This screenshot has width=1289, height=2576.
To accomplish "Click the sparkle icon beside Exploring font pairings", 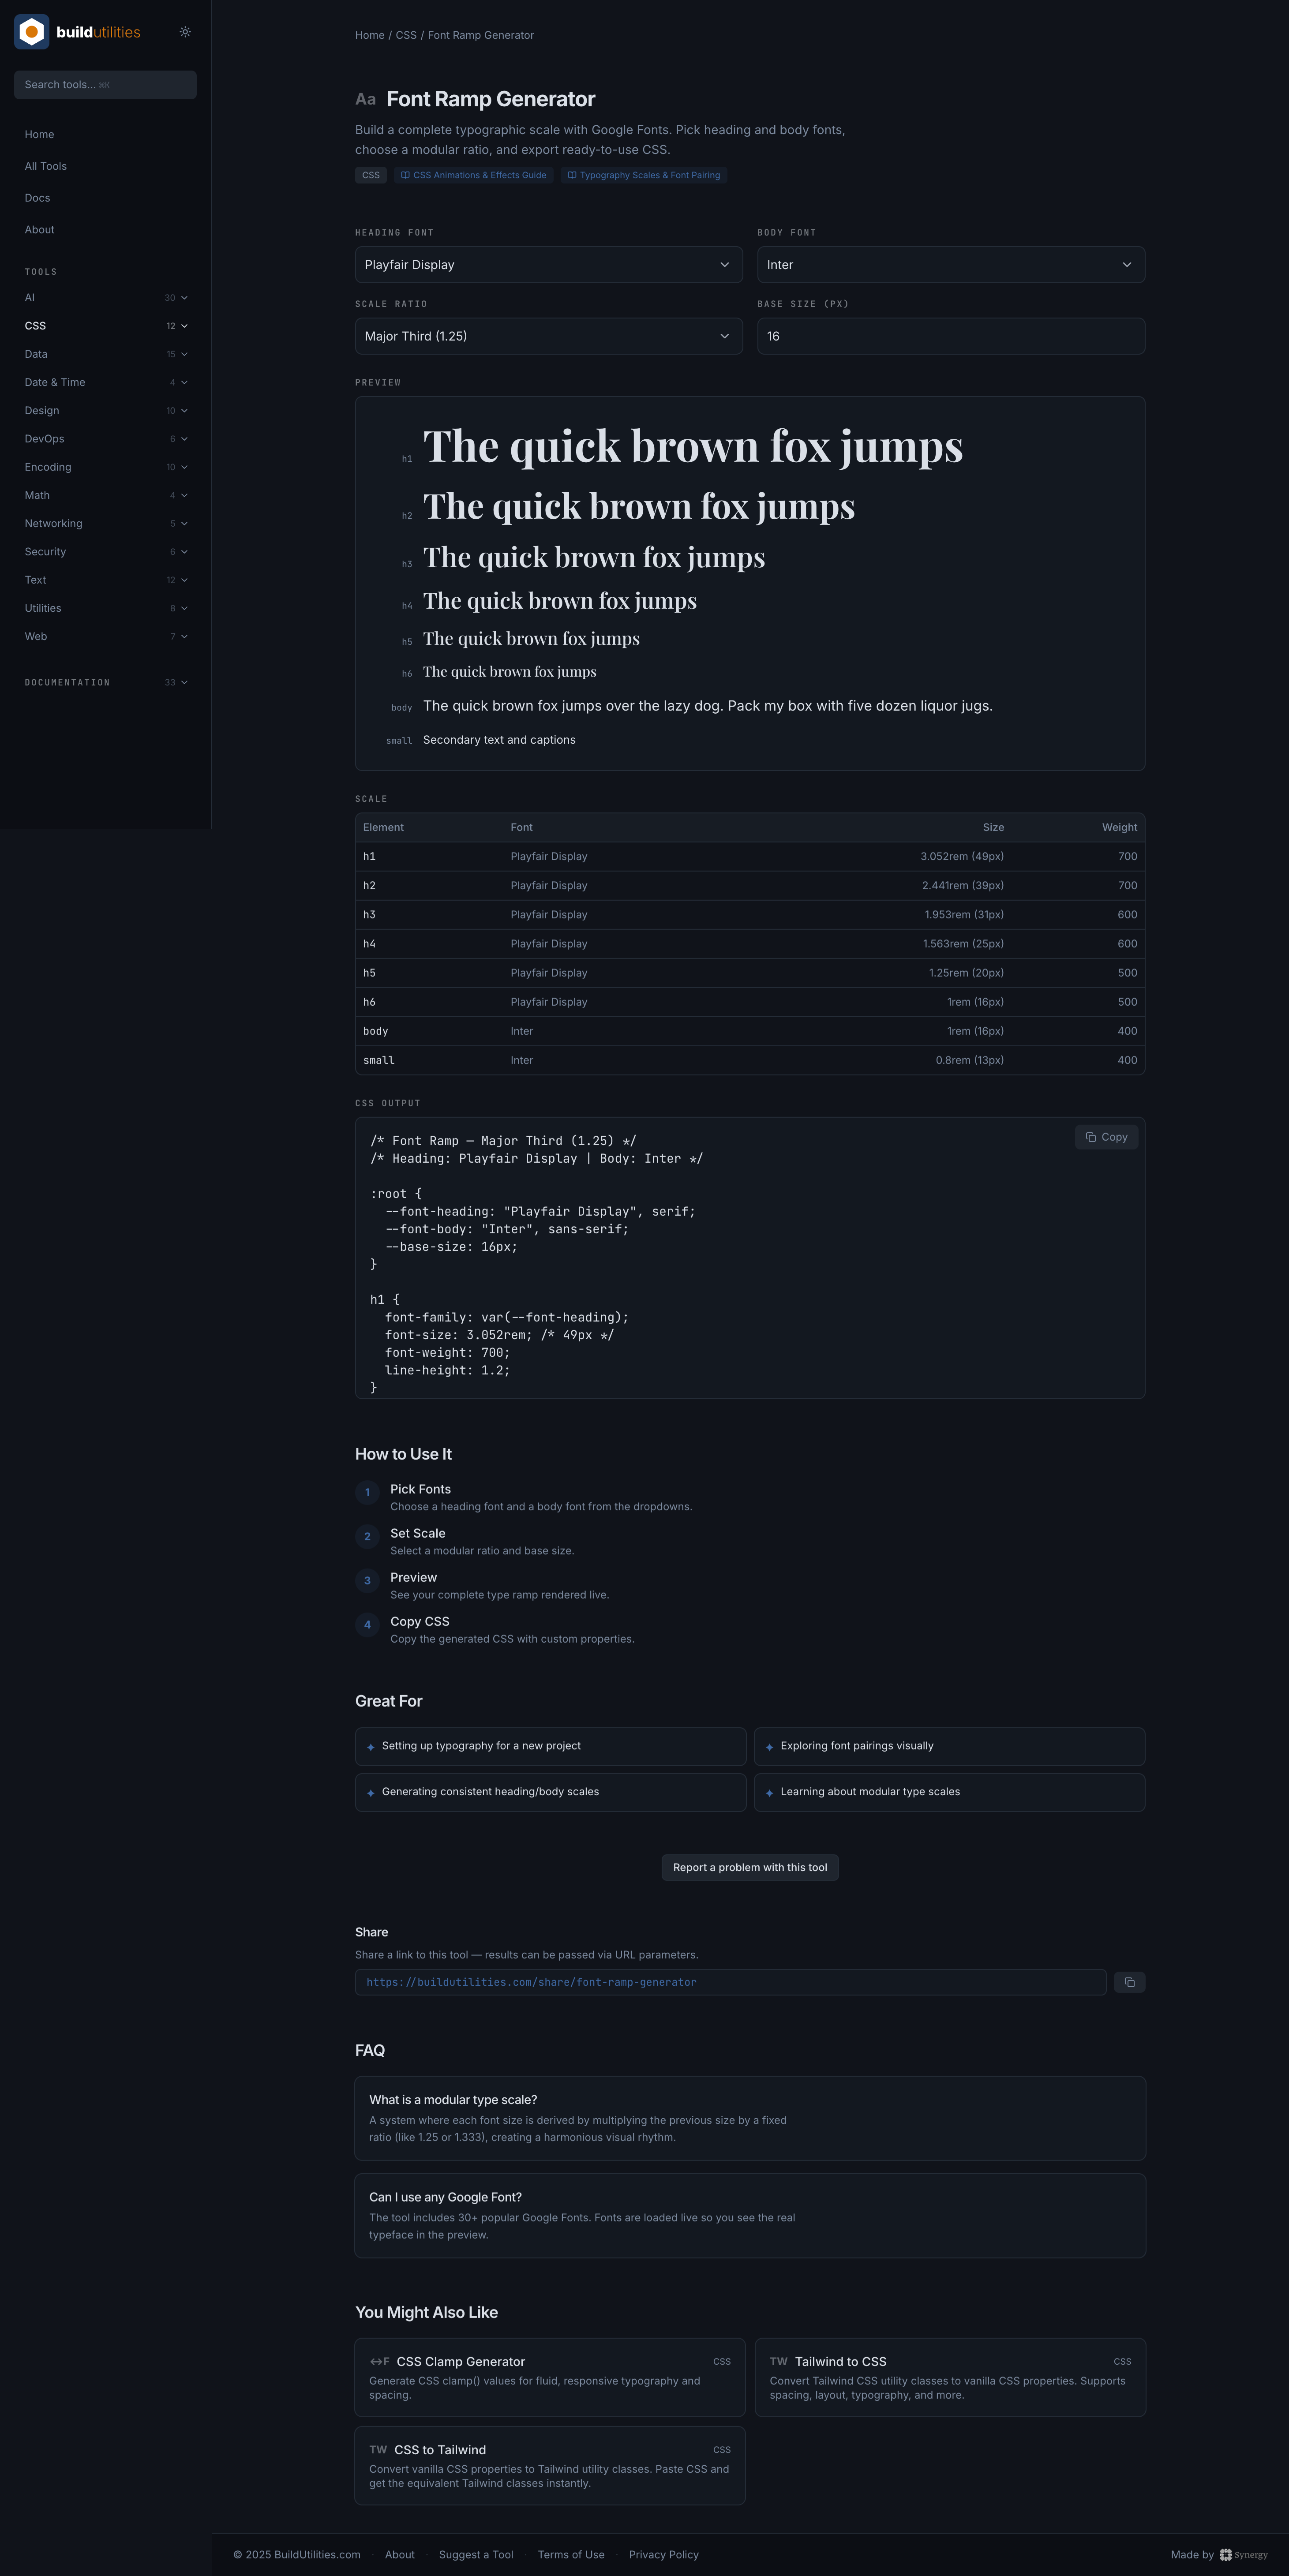I will point(770,1746).
